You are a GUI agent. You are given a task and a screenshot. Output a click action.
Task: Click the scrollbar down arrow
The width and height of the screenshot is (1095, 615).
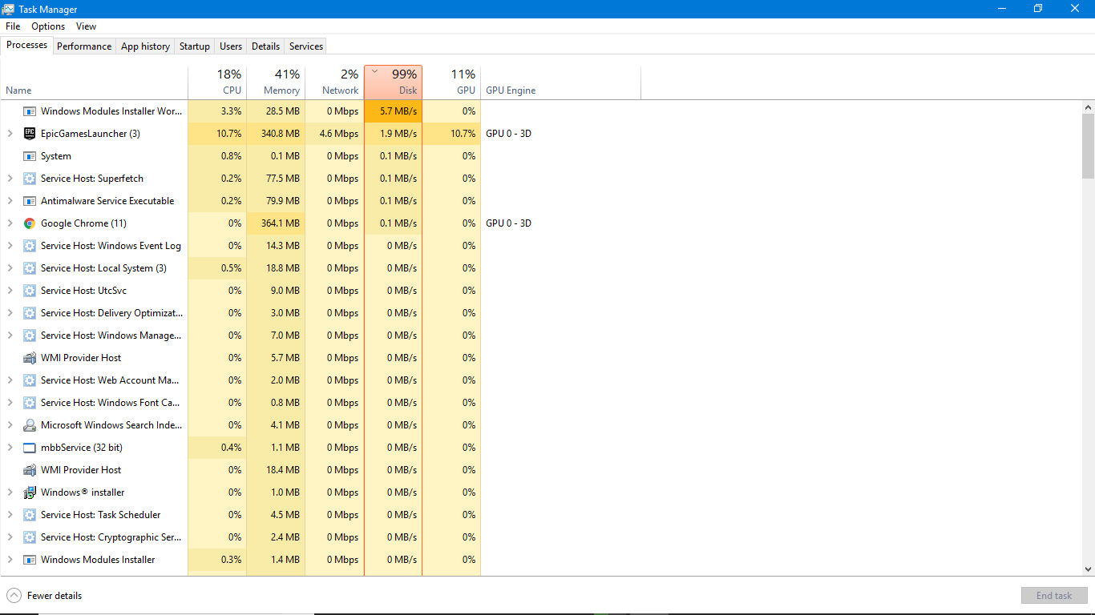(x=1088, y=569)
